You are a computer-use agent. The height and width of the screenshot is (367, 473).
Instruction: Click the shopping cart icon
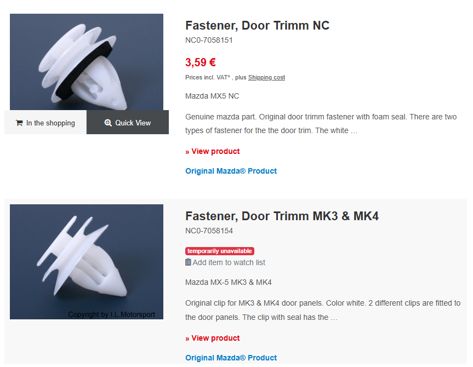click(19, 123)
